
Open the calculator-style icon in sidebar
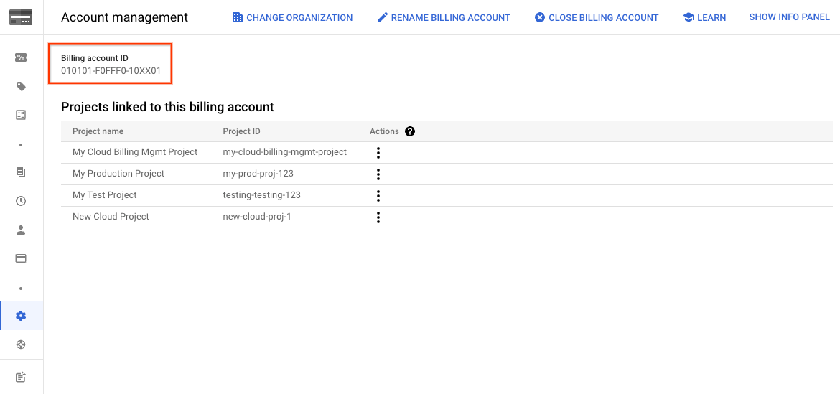[21, 115]
